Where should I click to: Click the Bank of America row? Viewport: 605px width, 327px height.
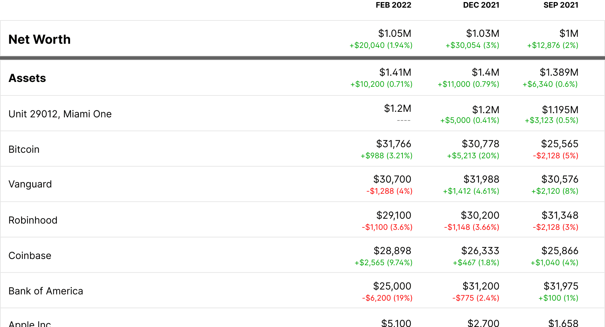(x=46, y=291)
